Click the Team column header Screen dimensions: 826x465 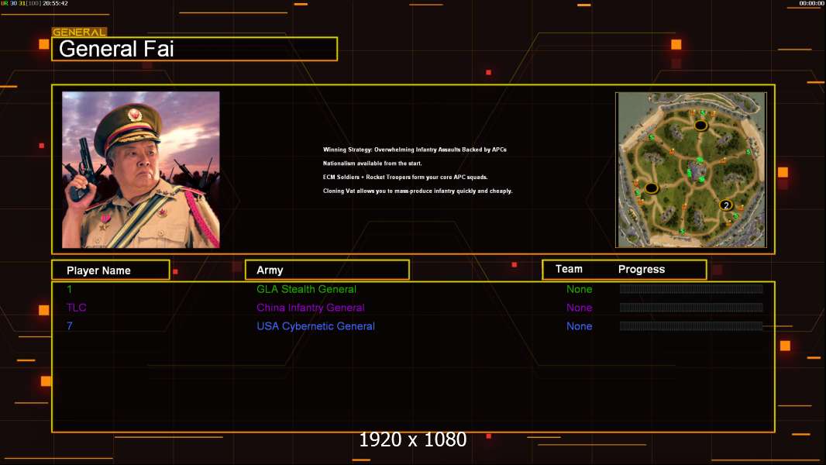569,269
